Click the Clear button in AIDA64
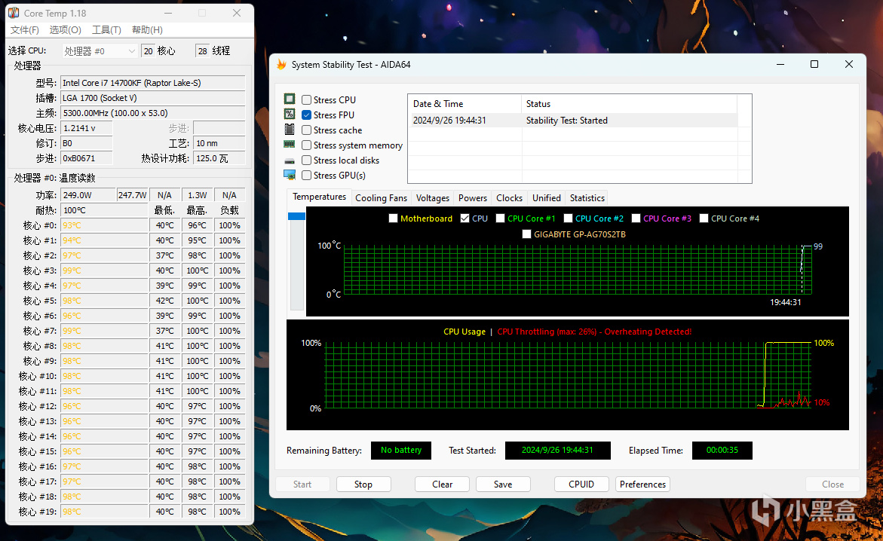This screenshot has height=541, width=883. tap(442, 484)
